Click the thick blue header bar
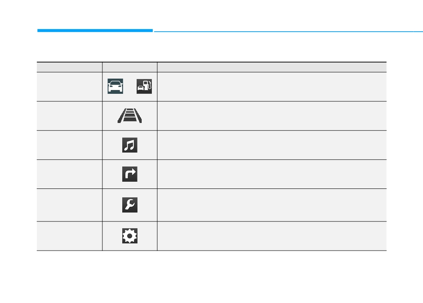Image resolution: width=423 pixels, height=303 pixels. pyautogui.click(x=95, y=30)
